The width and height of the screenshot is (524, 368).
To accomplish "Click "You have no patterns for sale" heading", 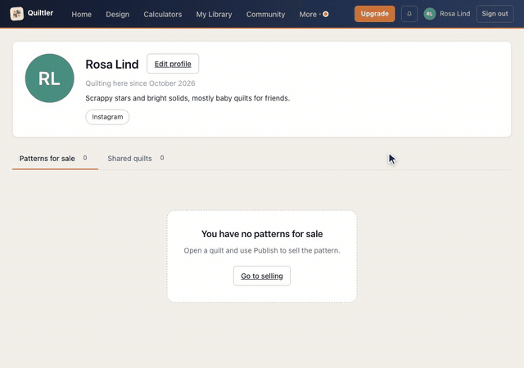I will point(262,234).
